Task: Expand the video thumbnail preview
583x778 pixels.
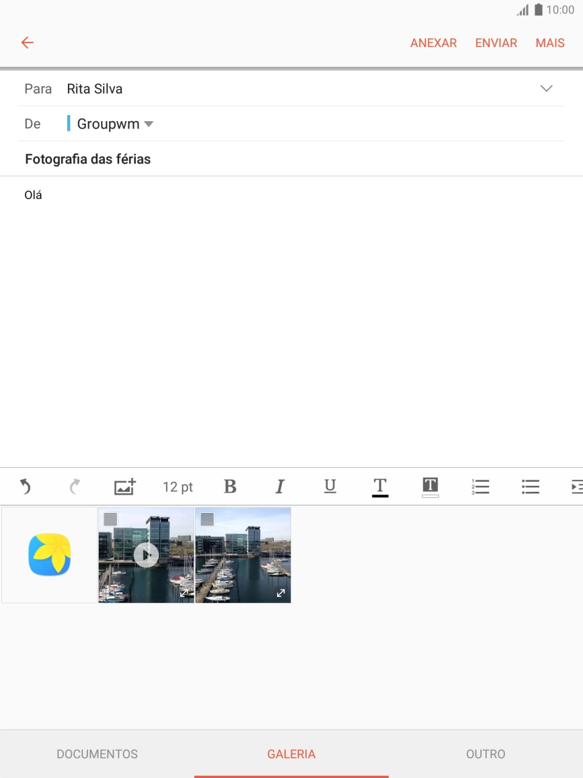Action: pos(184,593)
